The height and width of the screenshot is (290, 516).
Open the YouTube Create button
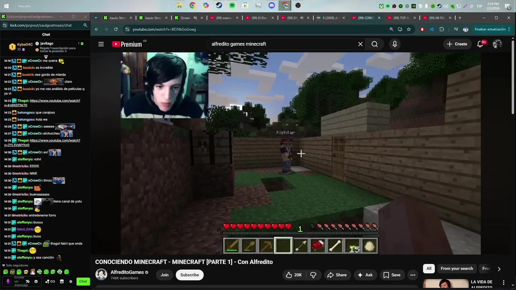[x=457, y=44]
